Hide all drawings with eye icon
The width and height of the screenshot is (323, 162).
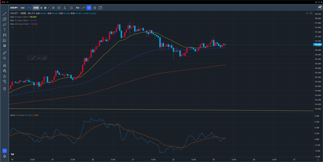pyautogui.click(x=4, y=81)
